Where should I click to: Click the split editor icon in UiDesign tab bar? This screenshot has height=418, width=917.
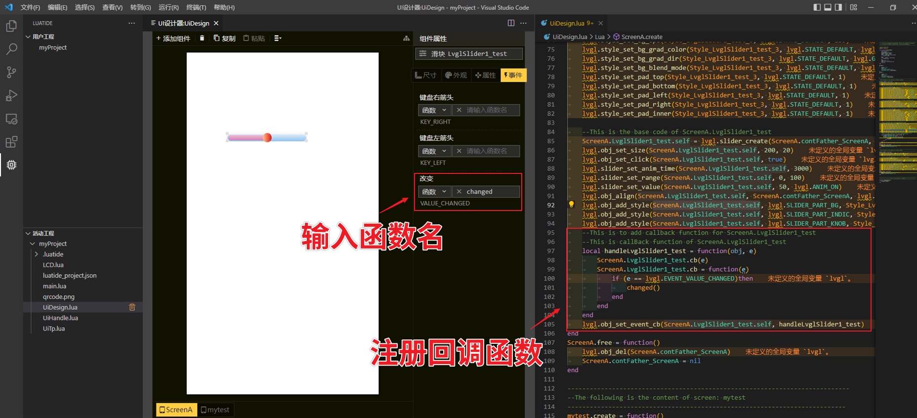(x=511, y=23)
